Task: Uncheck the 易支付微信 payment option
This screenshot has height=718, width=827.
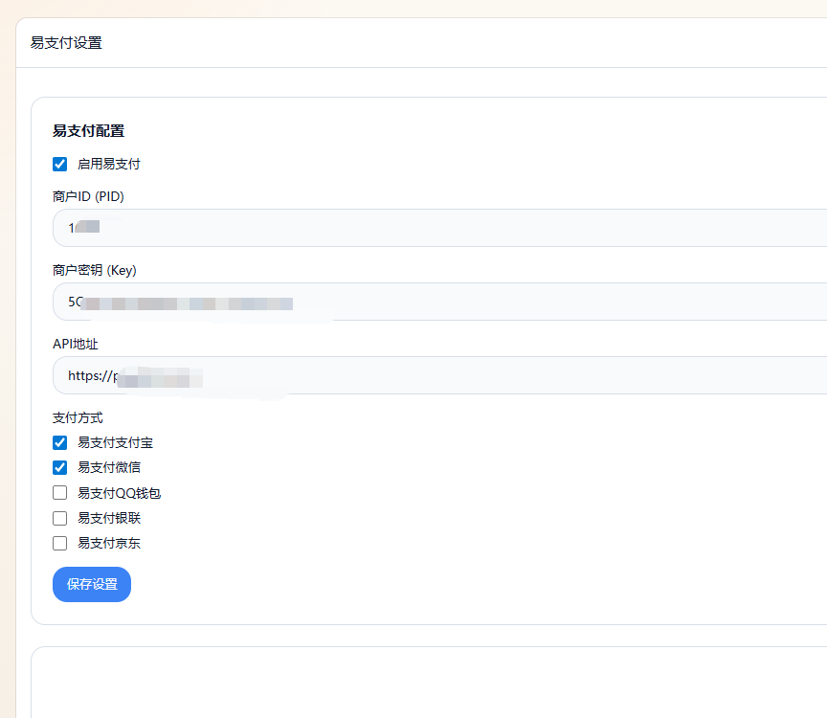Action: point(59,467)
